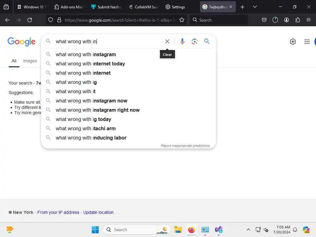Click the 'From your IP address' link
This screenshot has width=316, height=237.
tap(58, 212)
